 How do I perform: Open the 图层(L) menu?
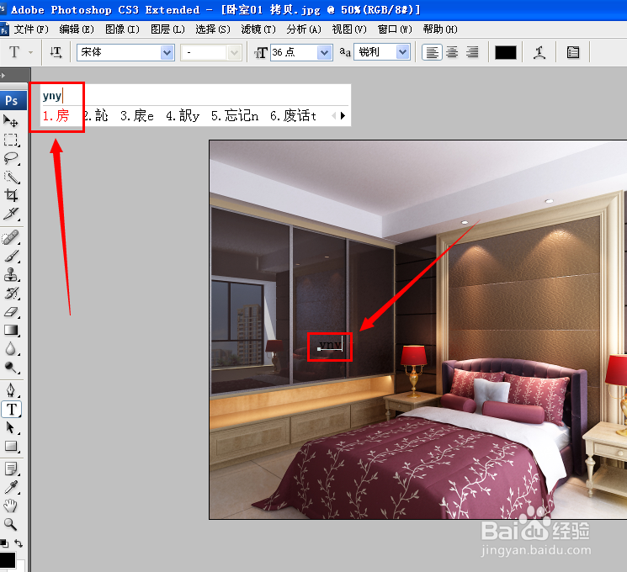point(167,29)
